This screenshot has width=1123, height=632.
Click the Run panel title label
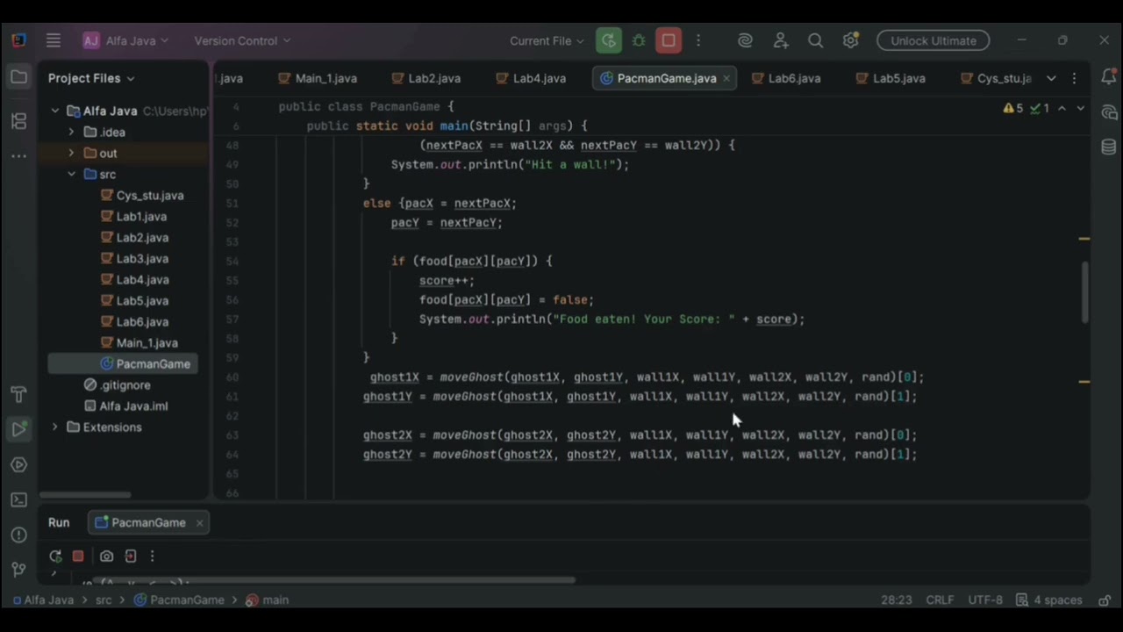(x=59, y=522)
